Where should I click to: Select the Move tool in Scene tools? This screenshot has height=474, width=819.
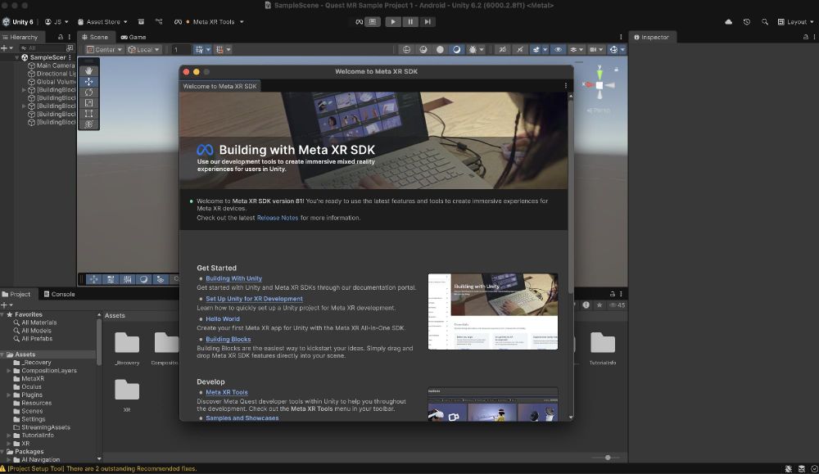pyautogui.click(x=88, y=81)
